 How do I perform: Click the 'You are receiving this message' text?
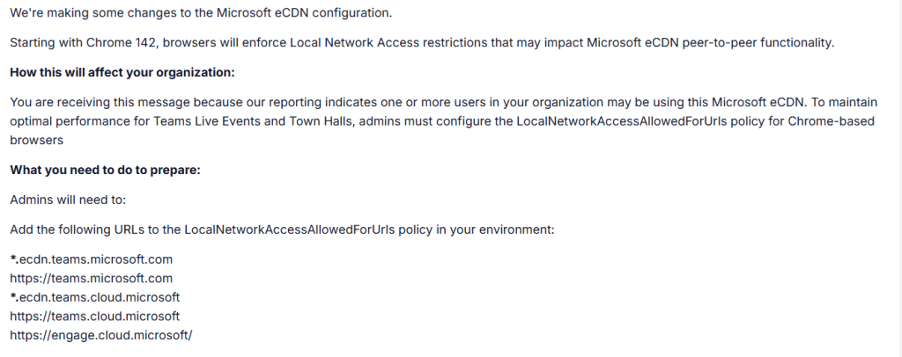(100, 103)
